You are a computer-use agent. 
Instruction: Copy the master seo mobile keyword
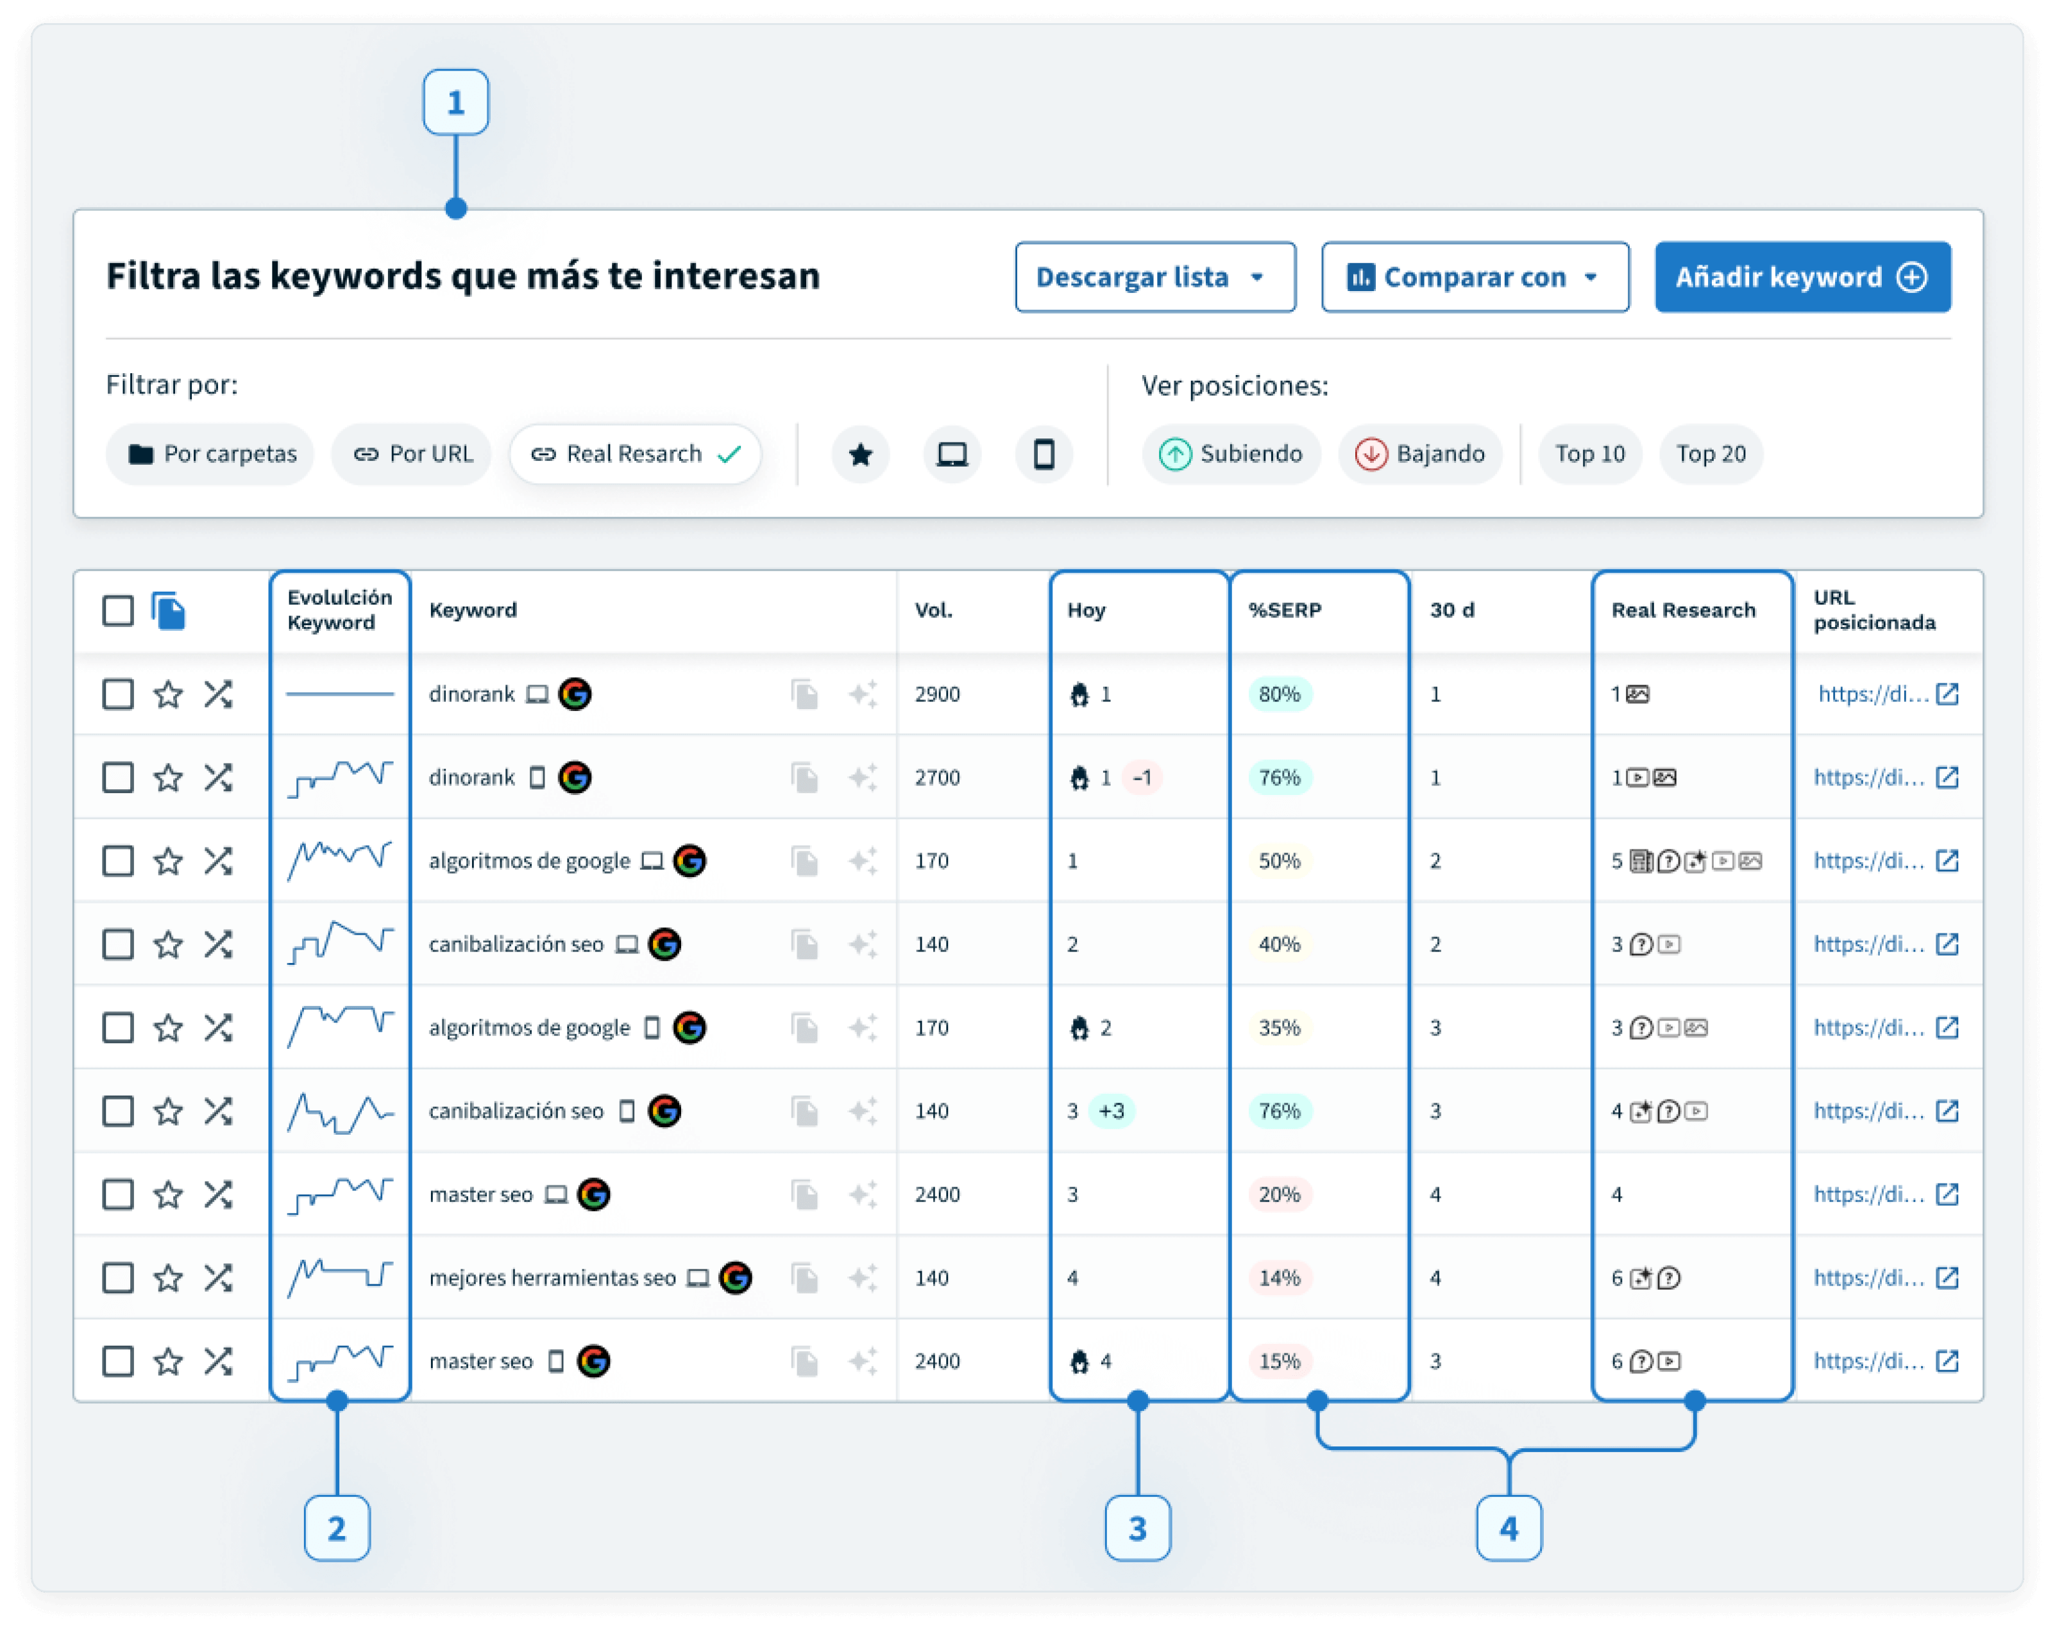coord(806,1360)
